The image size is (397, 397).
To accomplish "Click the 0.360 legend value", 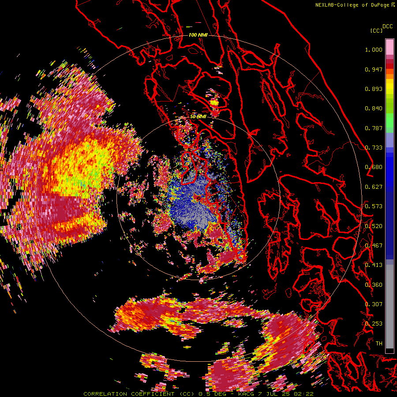I will click(374, 285).
